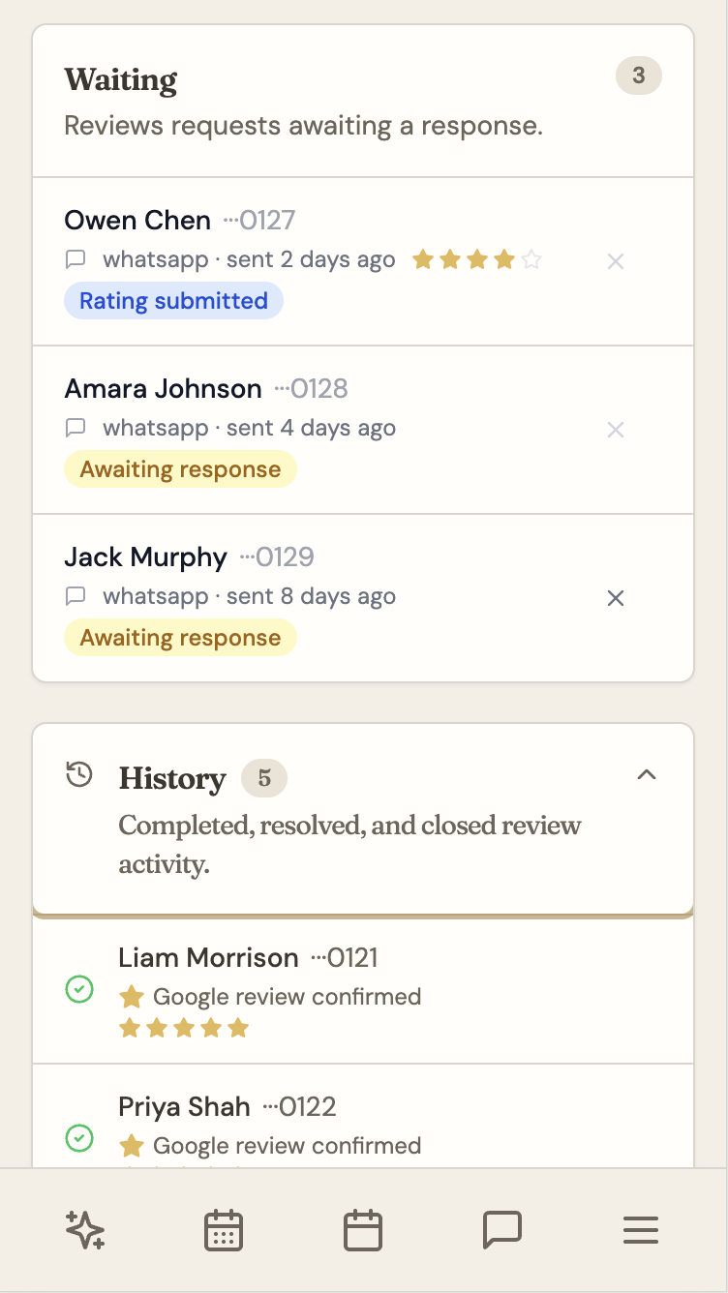Click Liam Morrison's Google review confirmed text

(x=288, y=997)
